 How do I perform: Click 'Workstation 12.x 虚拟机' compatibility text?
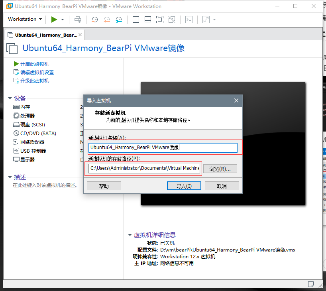[x=188, y=256]
